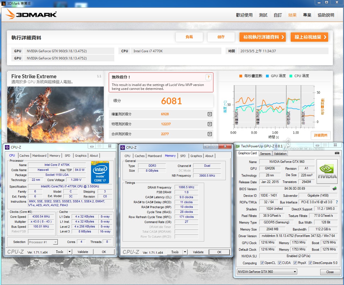Click the Bus Interface question mark in GPU-Z

[x=337, y=202]
